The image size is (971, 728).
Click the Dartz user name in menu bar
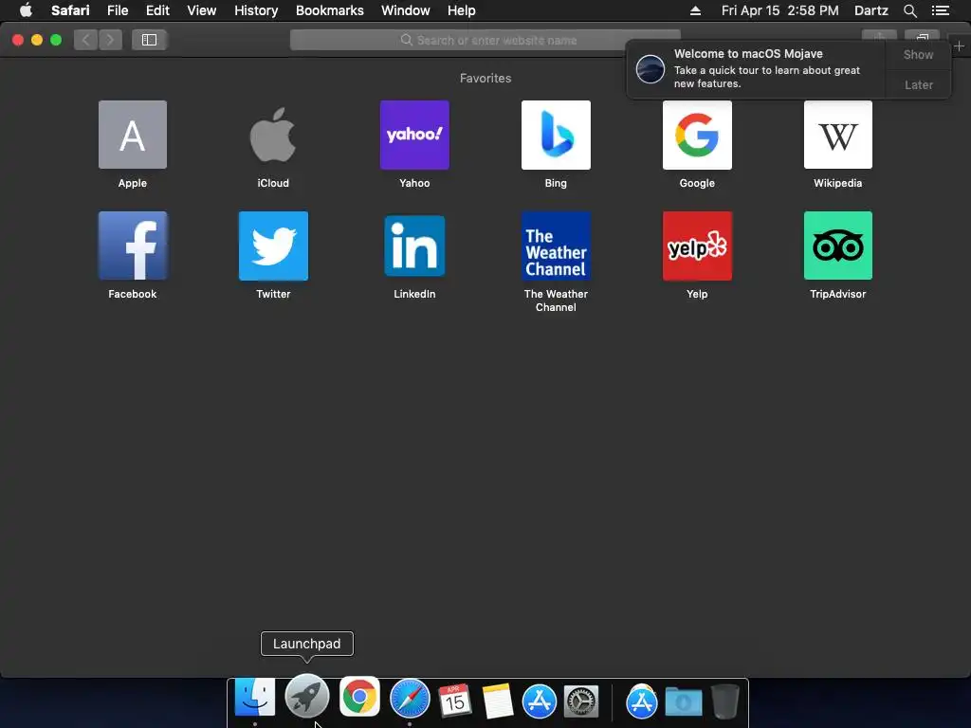pos(870,10)
